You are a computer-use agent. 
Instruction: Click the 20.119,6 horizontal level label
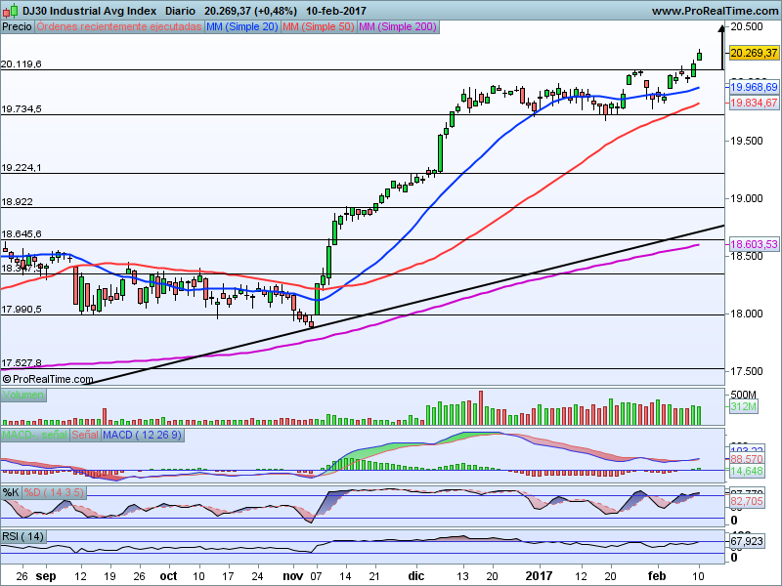click(22, 63)
